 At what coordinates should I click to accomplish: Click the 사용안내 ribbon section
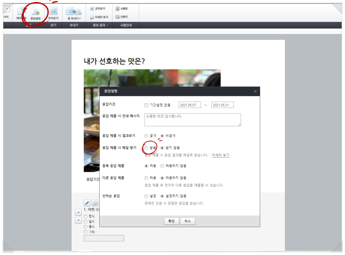[126, 25]
